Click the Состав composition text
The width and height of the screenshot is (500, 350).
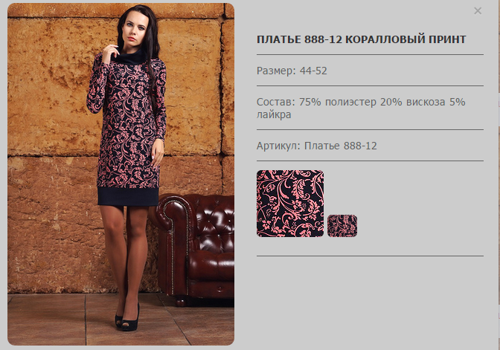point(361,108)
